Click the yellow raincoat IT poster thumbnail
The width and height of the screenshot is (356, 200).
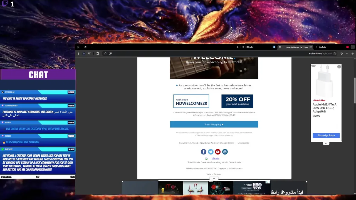tap(171, 188)
